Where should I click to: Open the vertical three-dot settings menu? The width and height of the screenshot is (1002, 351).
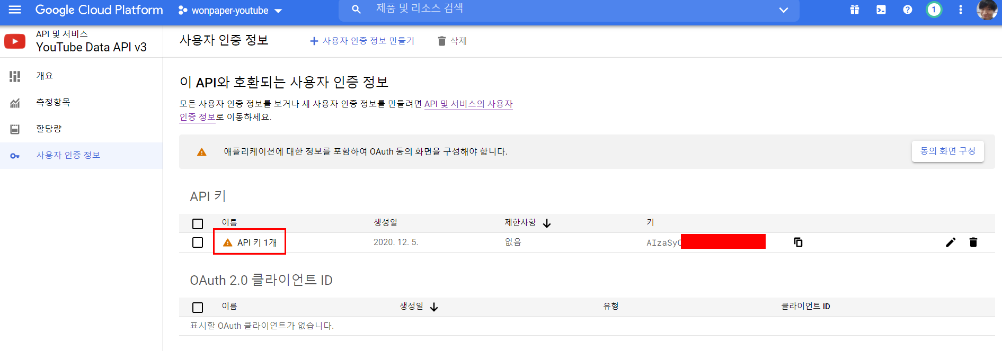961,10
